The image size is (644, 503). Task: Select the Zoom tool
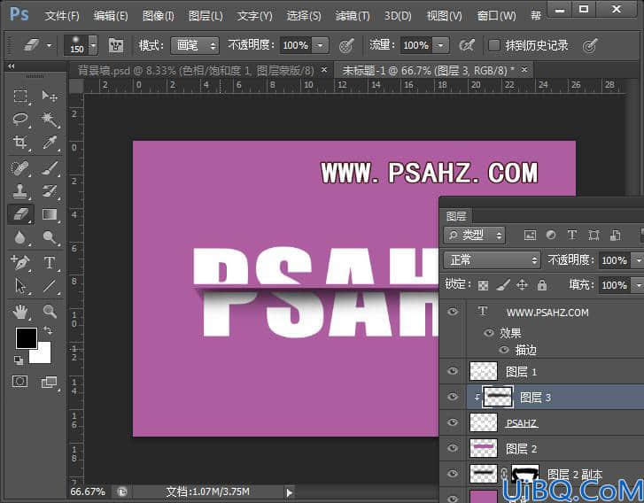coord(50,312)
